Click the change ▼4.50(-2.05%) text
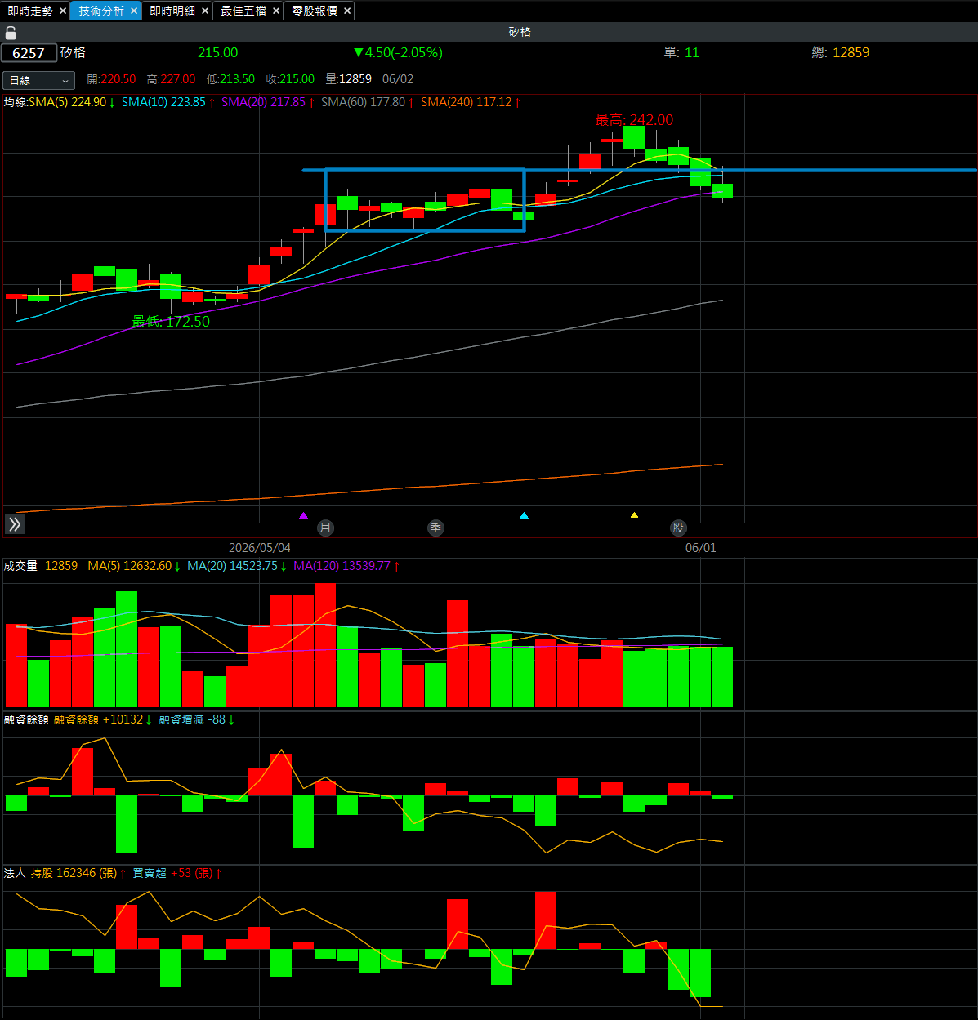The width and height of the screenshot is (978, 1020). pyautogui.click(x=398, y=52)
